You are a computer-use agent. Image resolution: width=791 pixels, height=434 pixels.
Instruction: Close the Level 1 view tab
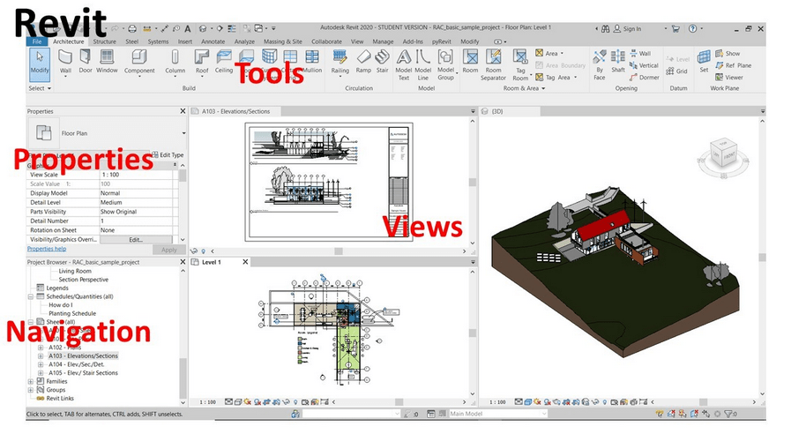(244, 263)
